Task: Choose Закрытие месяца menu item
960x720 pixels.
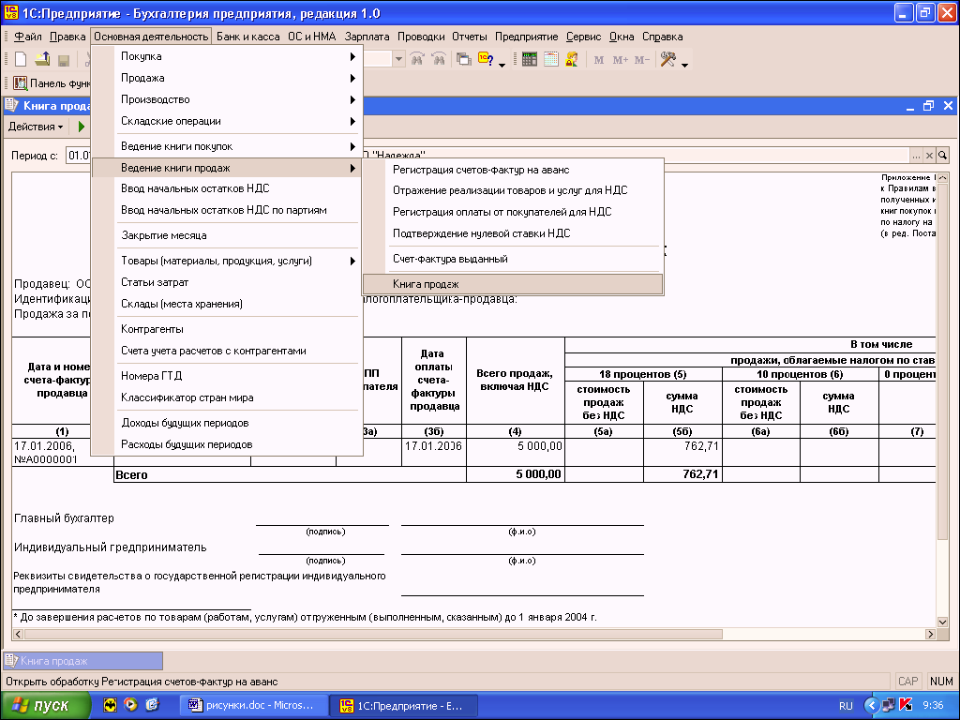Action: click(x=164, y=235)
